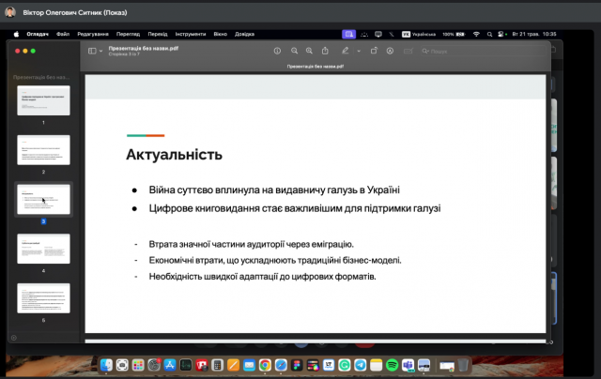This screenshot has width=601, height=379.
Task: Open Microsoft Teams from the Dock
Action: 408,365
